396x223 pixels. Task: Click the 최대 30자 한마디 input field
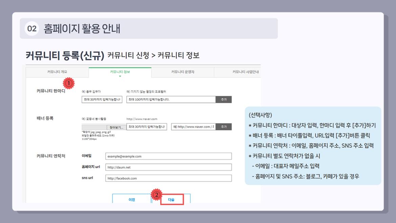coord(99,99)
